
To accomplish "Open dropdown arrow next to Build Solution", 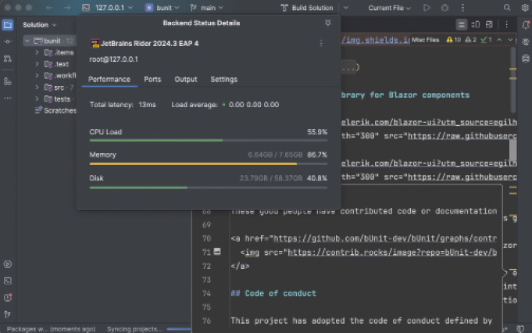I will 346,8.
